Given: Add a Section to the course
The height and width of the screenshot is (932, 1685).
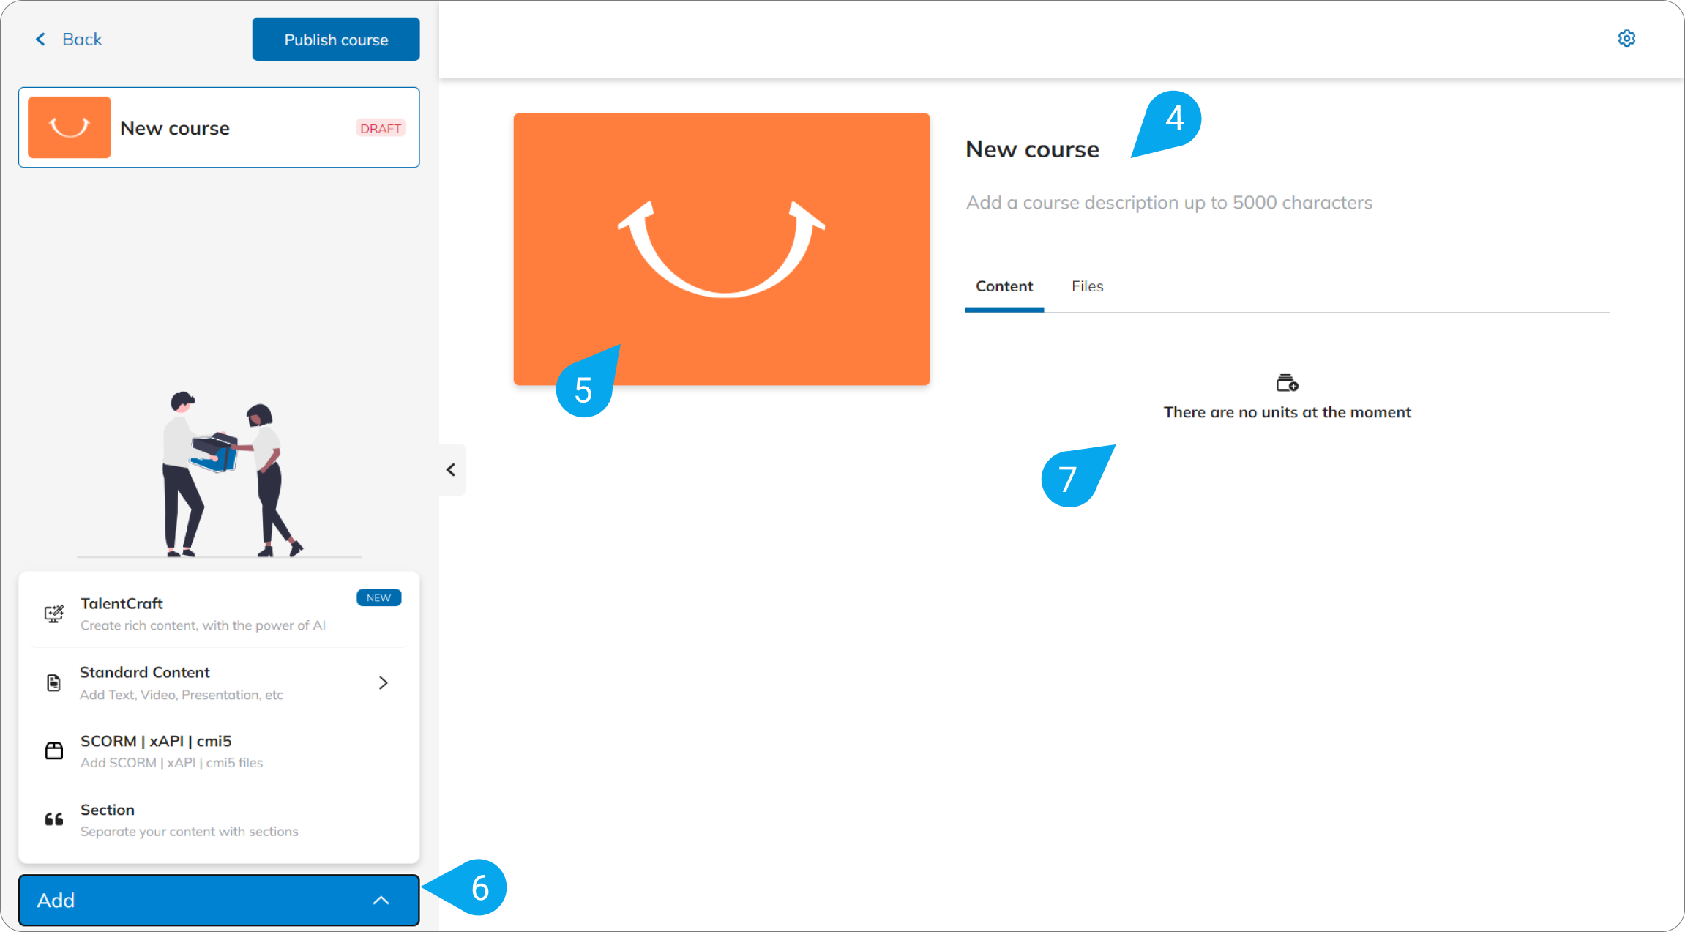Looking at the screenshot, I should (x=219, y=819).
